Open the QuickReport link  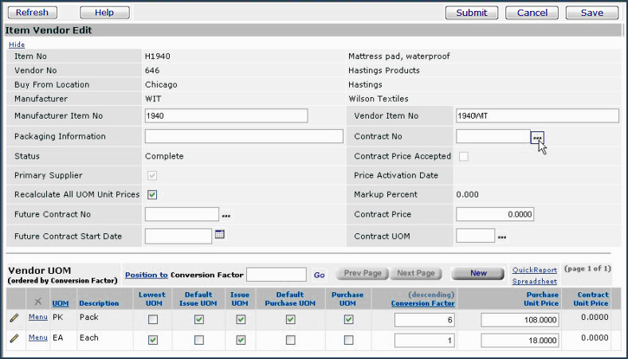(534, 270)
